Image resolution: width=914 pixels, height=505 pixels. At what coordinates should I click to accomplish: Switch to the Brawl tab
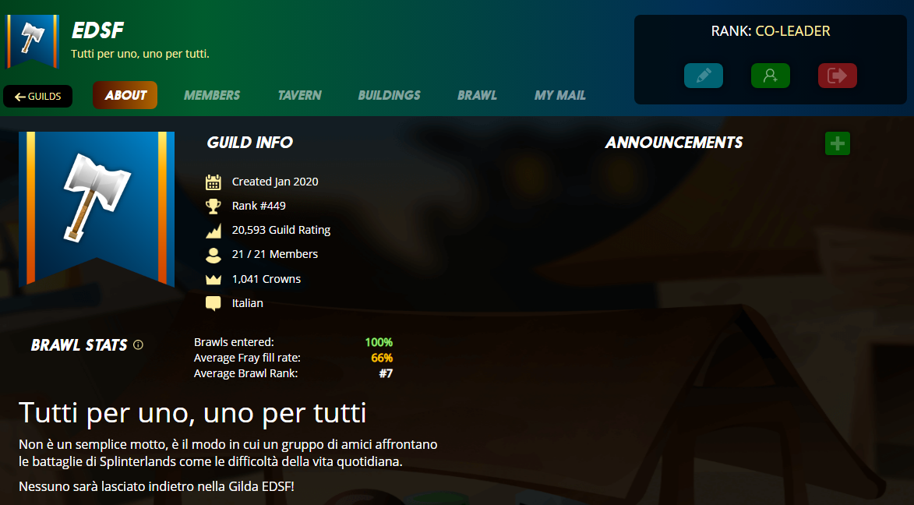pyautogui.click(x=478, y=95)
